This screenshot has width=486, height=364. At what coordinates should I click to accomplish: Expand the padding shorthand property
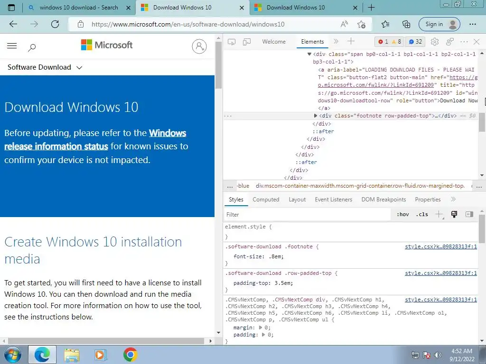pos(263,335)
